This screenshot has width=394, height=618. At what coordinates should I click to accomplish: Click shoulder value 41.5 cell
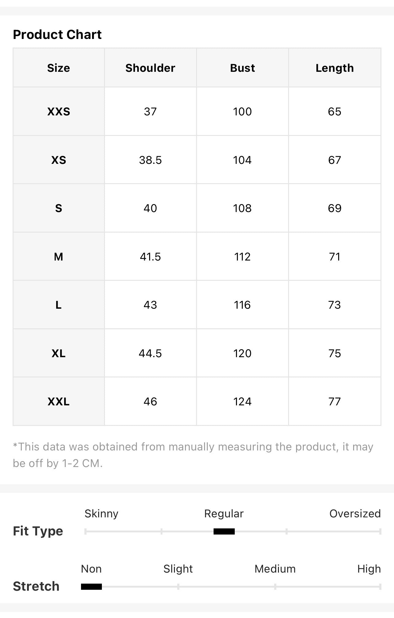point(150,257)
